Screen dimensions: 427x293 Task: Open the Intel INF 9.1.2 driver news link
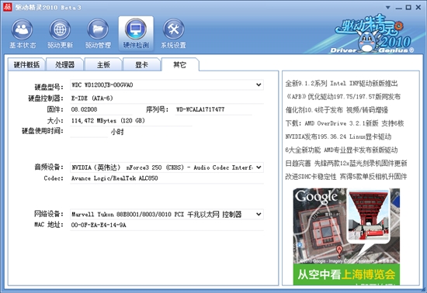tap(342, 83)
